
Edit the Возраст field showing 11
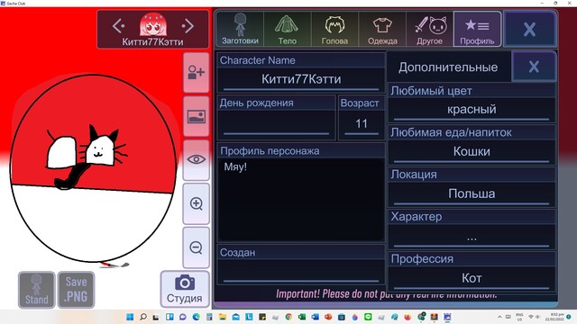click(362, 124)
